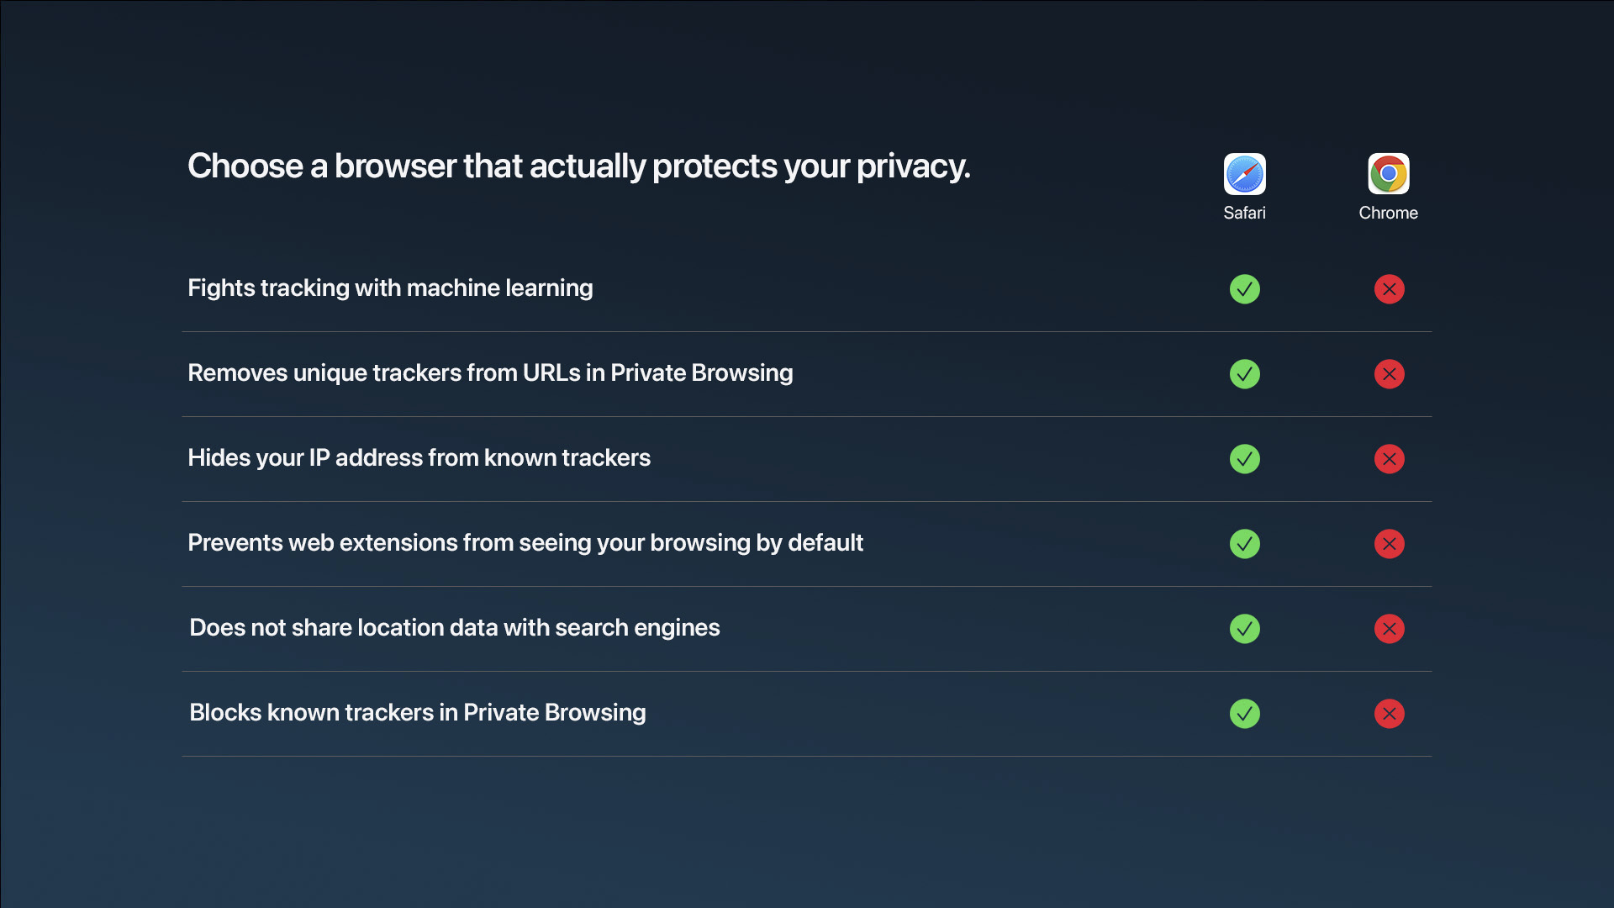Click 'Fights tracking with machine learning' text

pos(390,288)
